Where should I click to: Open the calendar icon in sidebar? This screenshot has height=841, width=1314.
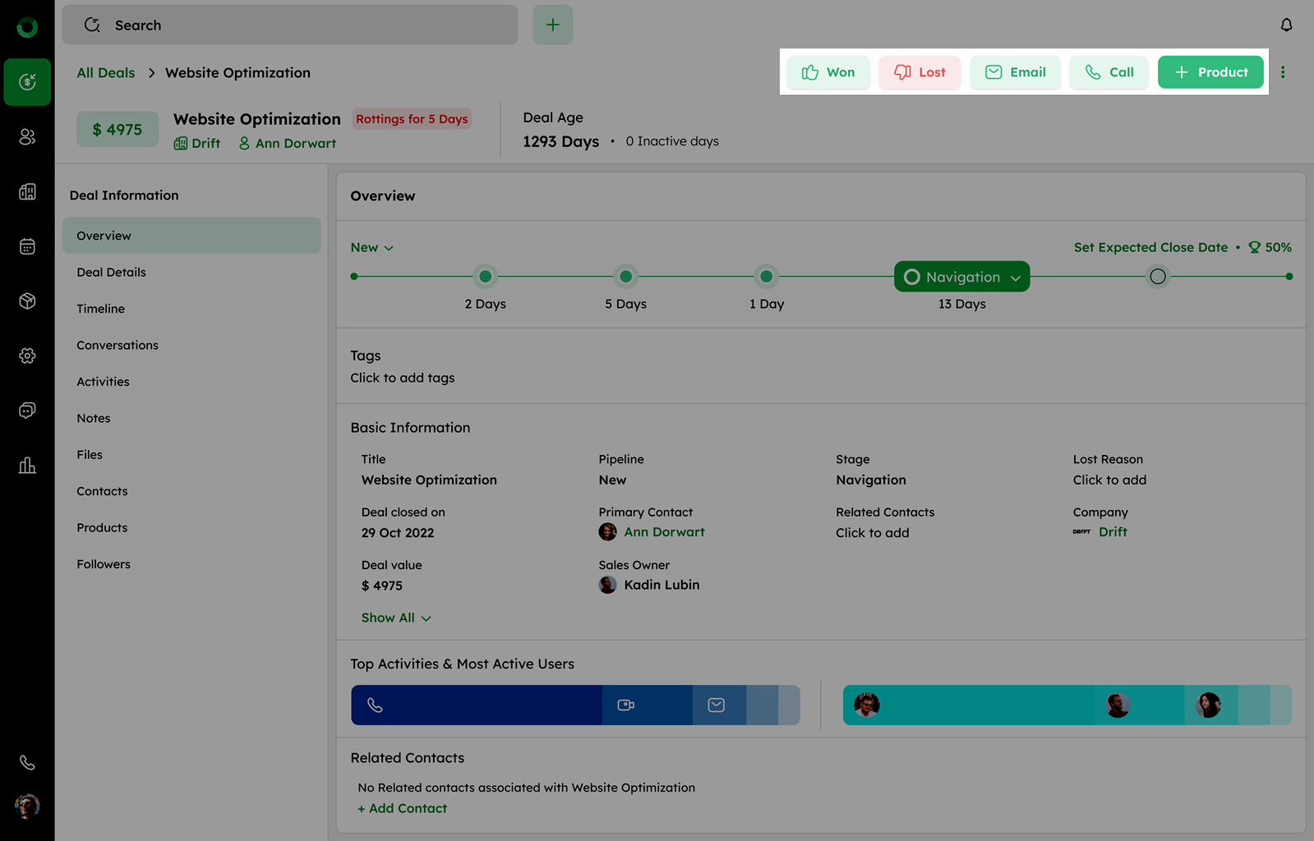(27, 246)
